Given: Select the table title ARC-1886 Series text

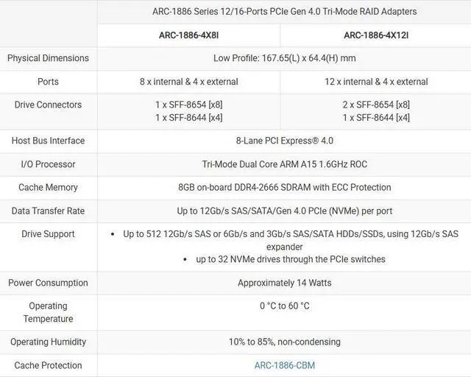Looking at the screenshot, I should click(283, 12).
